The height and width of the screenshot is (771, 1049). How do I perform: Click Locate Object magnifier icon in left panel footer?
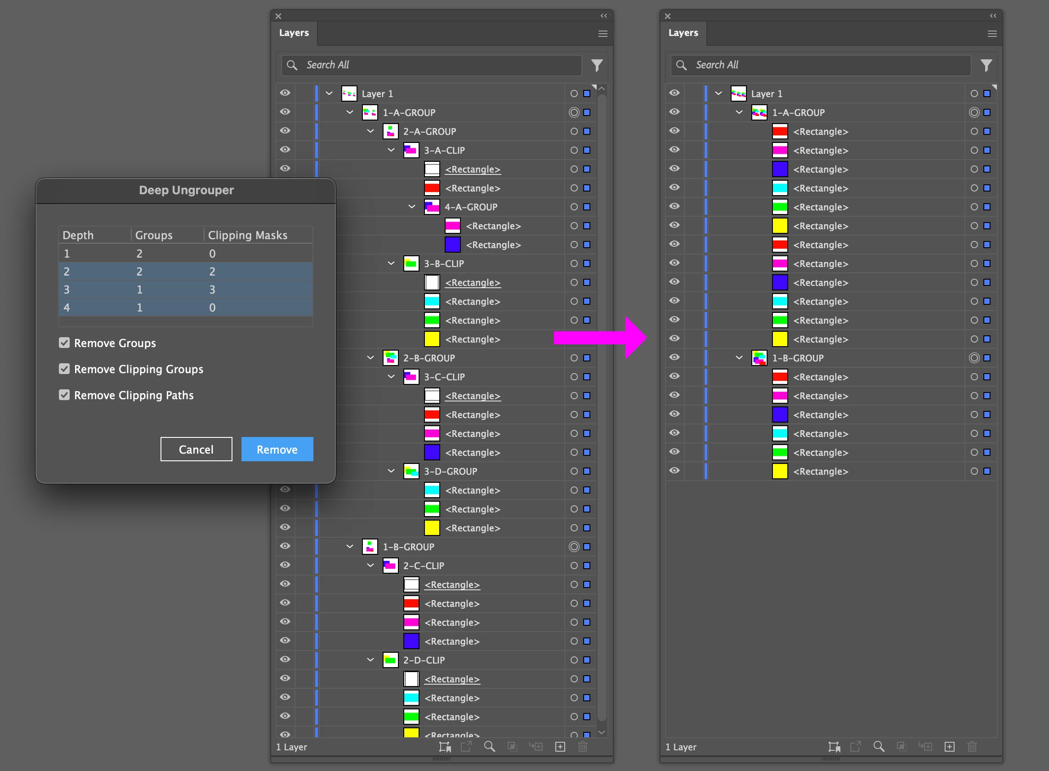click(x=489, y=747)
